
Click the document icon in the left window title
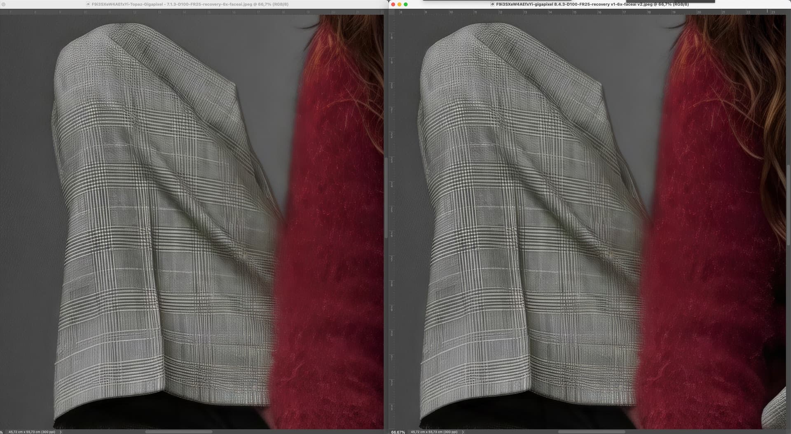coord(88,4)
